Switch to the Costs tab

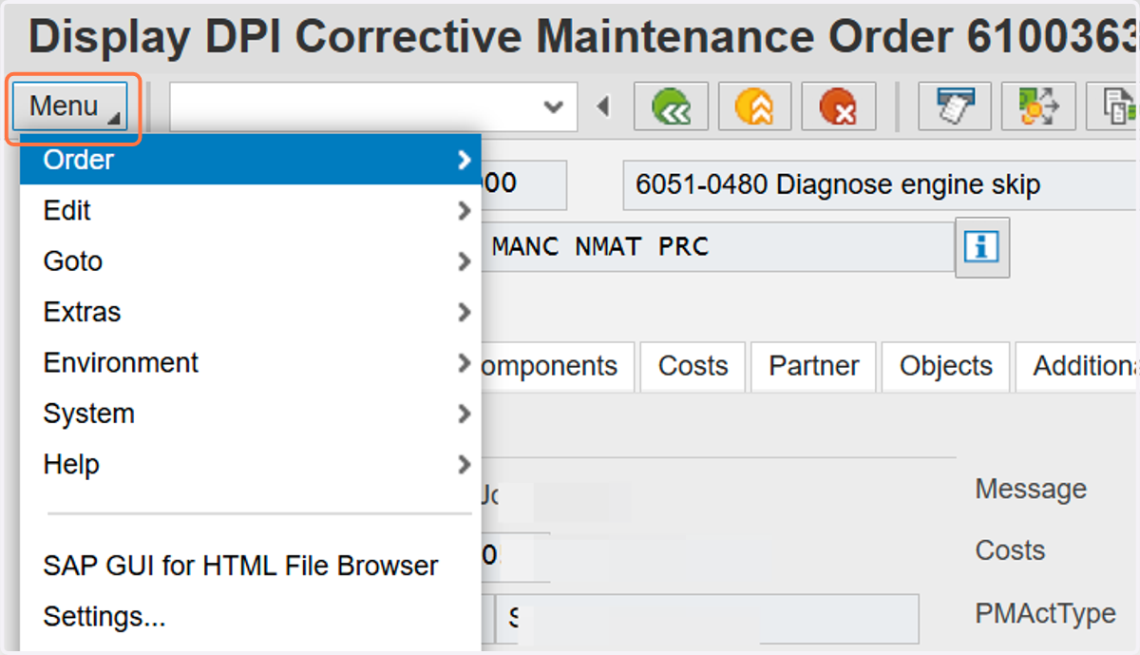pyautogui.click(x=693, y=366)
